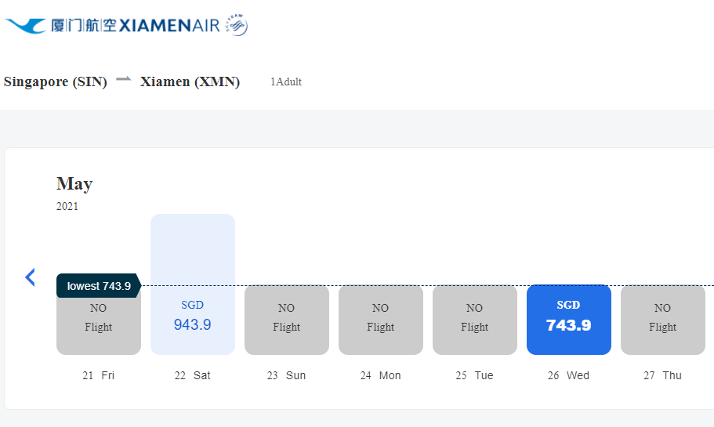
Task: Click the No Flight cell for Tuesday 25
Action: [x=475, y=320]
